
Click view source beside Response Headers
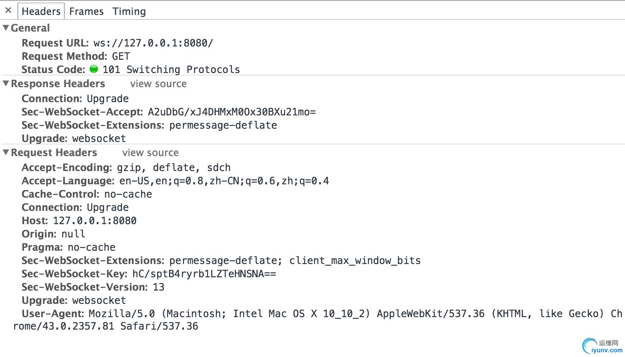click(x=158, y=84)
